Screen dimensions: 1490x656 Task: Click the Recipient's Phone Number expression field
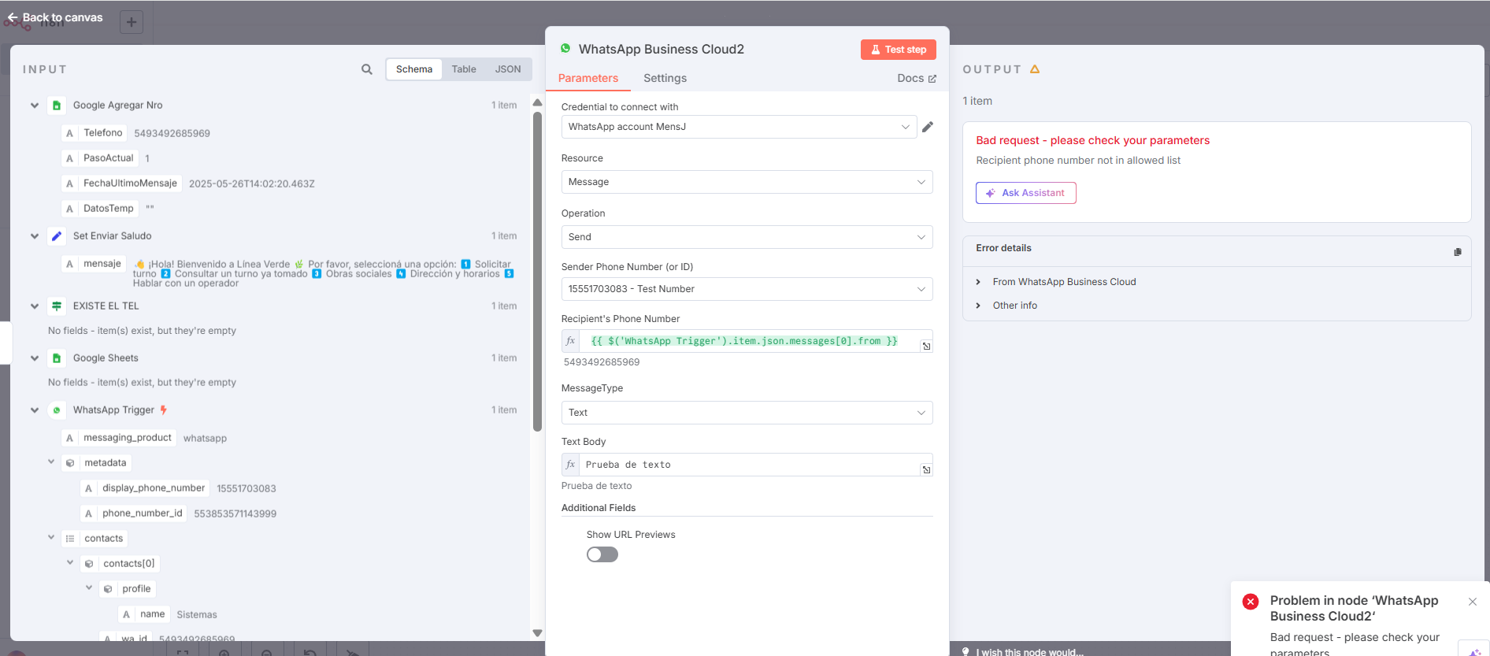click(747, 341)
